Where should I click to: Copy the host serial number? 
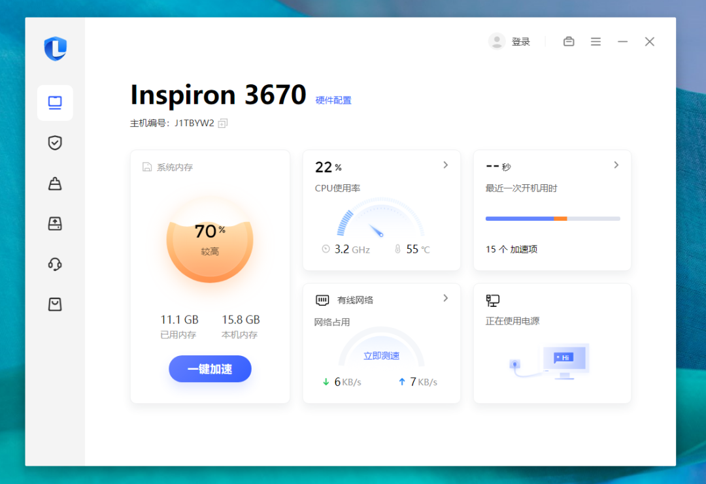(223, 123)
